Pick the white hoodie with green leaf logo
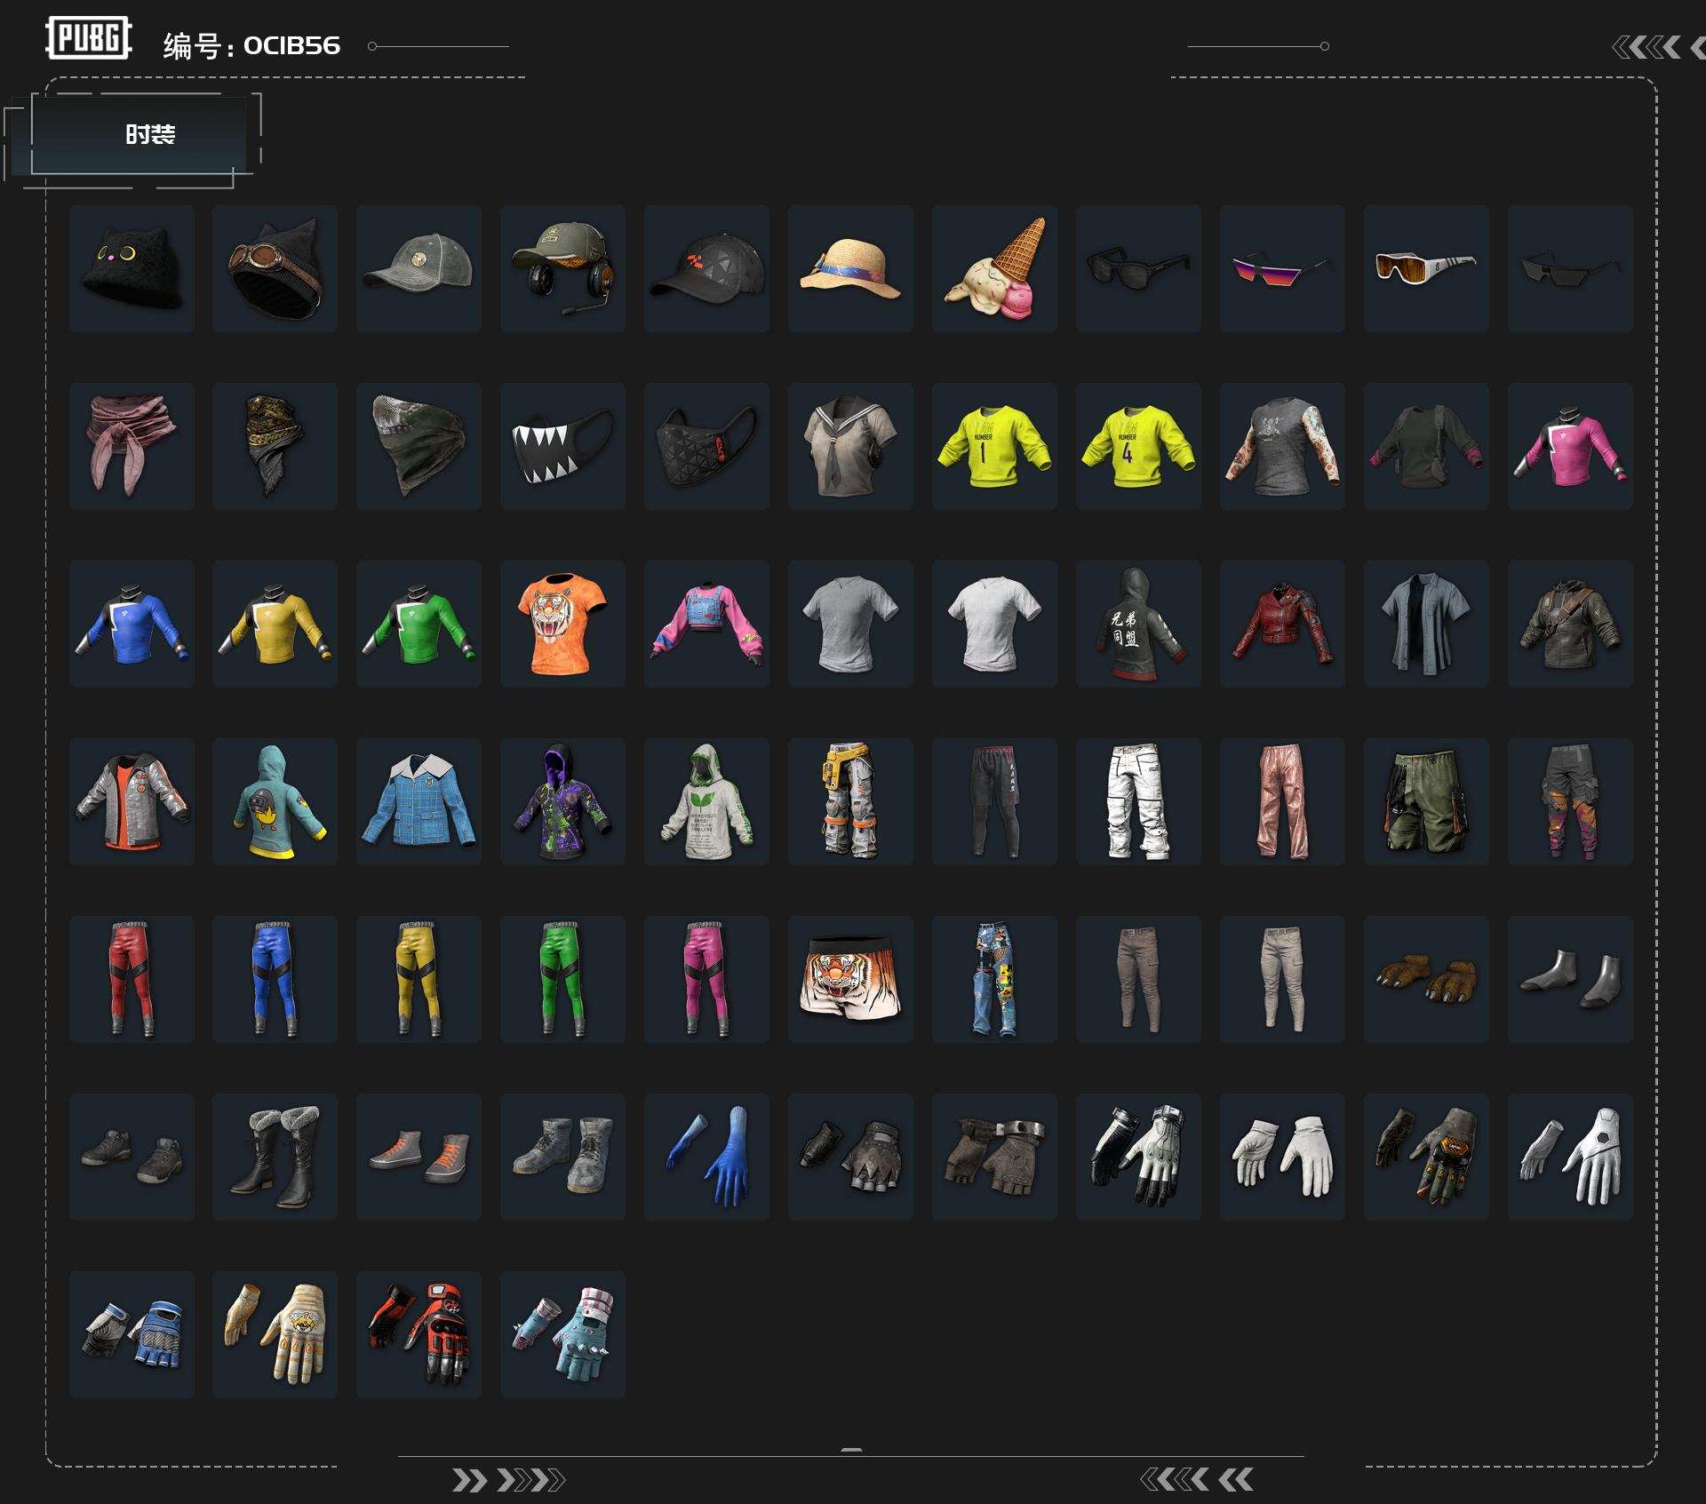 706,801
